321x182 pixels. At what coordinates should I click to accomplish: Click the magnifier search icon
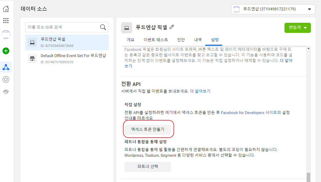click(x=103, y=27)
